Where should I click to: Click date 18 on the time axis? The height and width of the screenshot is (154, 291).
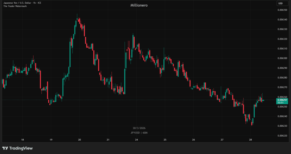(x=22, y=140)
